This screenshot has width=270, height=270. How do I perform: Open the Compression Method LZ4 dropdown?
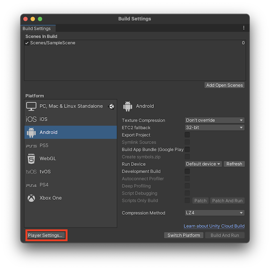click(x=214, y=213)
